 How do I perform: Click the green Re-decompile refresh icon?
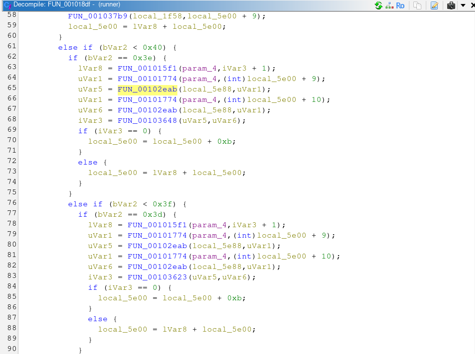tap(379, 5)
